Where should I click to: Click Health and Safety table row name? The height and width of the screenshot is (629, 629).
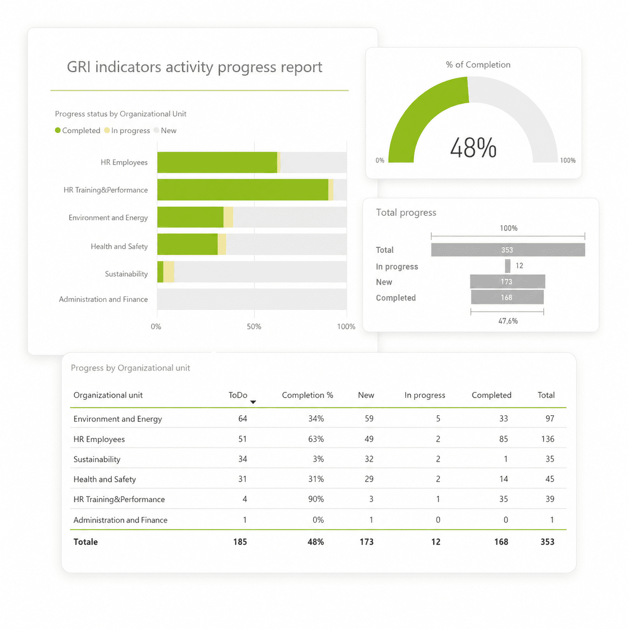click(x=104, y=480)
